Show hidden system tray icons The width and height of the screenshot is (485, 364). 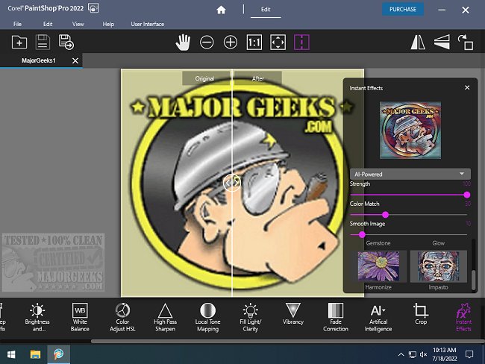(401, 354)
